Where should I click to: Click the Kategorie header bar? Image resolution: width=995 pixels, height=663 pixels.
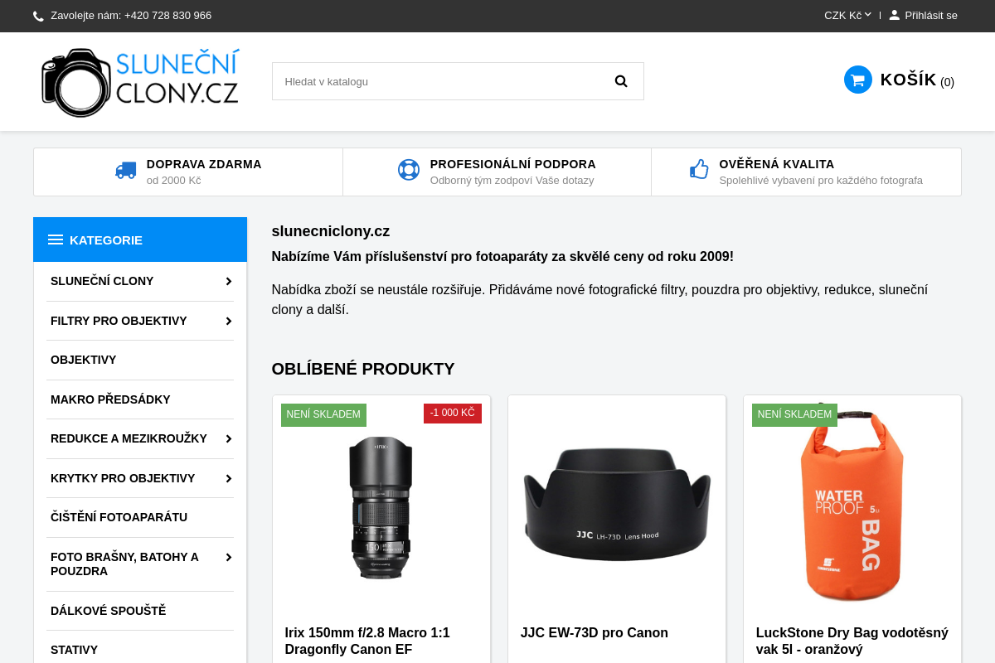pos(140,240)
